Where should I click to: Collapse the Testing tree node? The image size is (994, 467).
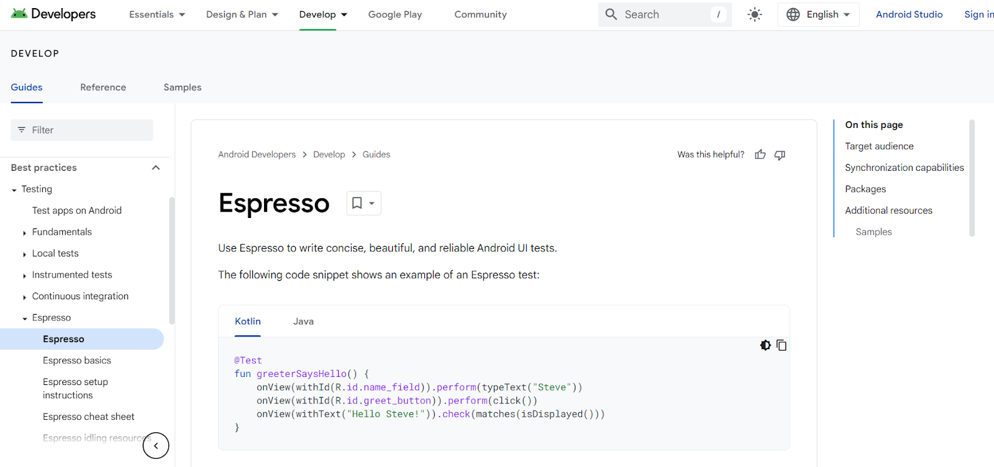[14, 190]
